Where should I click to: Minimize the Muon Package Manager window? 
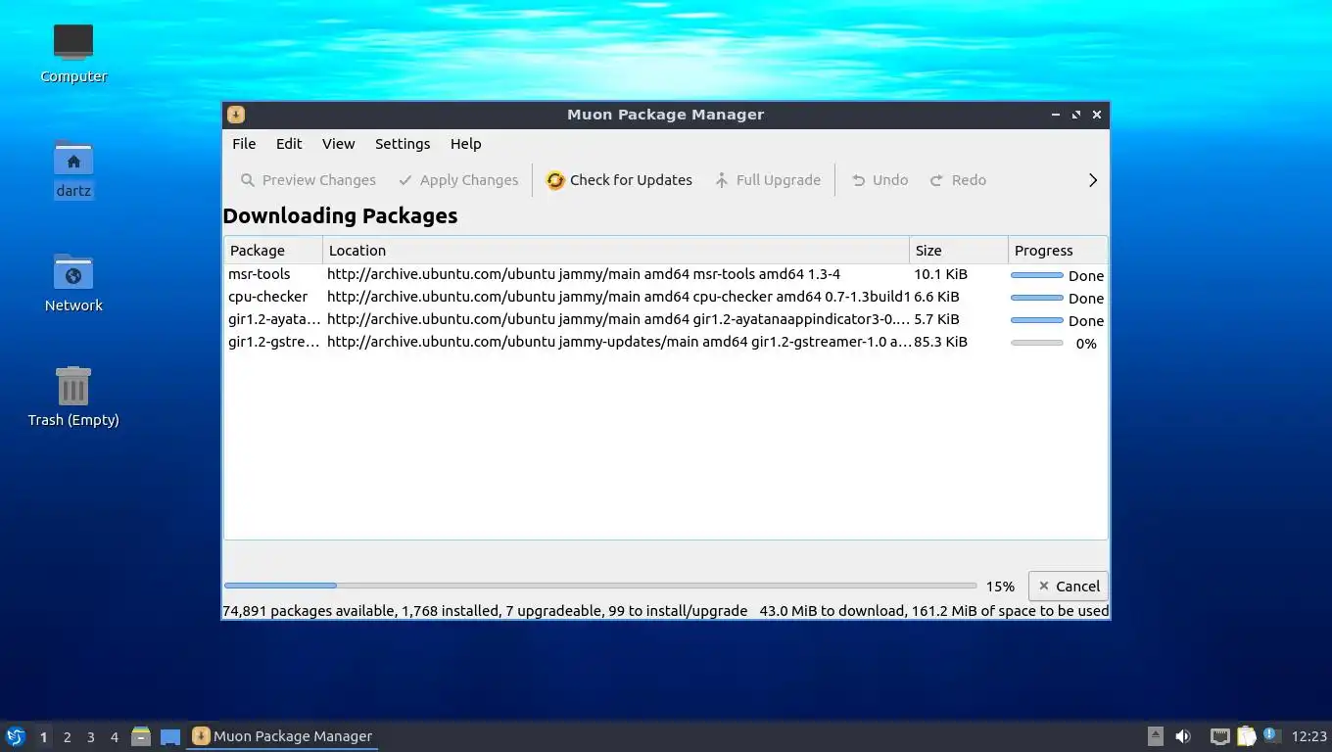1056,115
